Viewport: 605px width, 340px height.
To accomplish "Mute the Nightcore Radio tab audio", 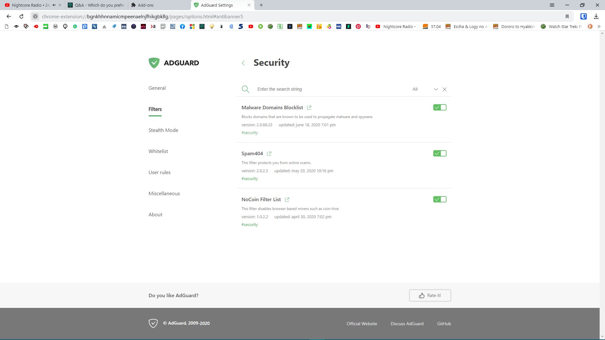I will 54,5.
